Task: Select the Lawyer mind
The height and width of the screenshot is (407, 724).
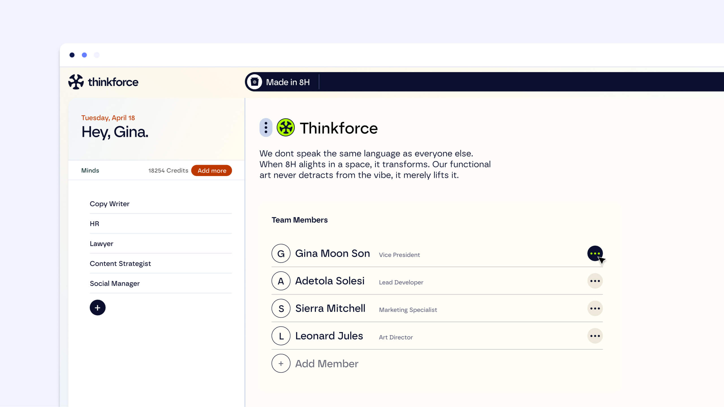Action: 101,244
